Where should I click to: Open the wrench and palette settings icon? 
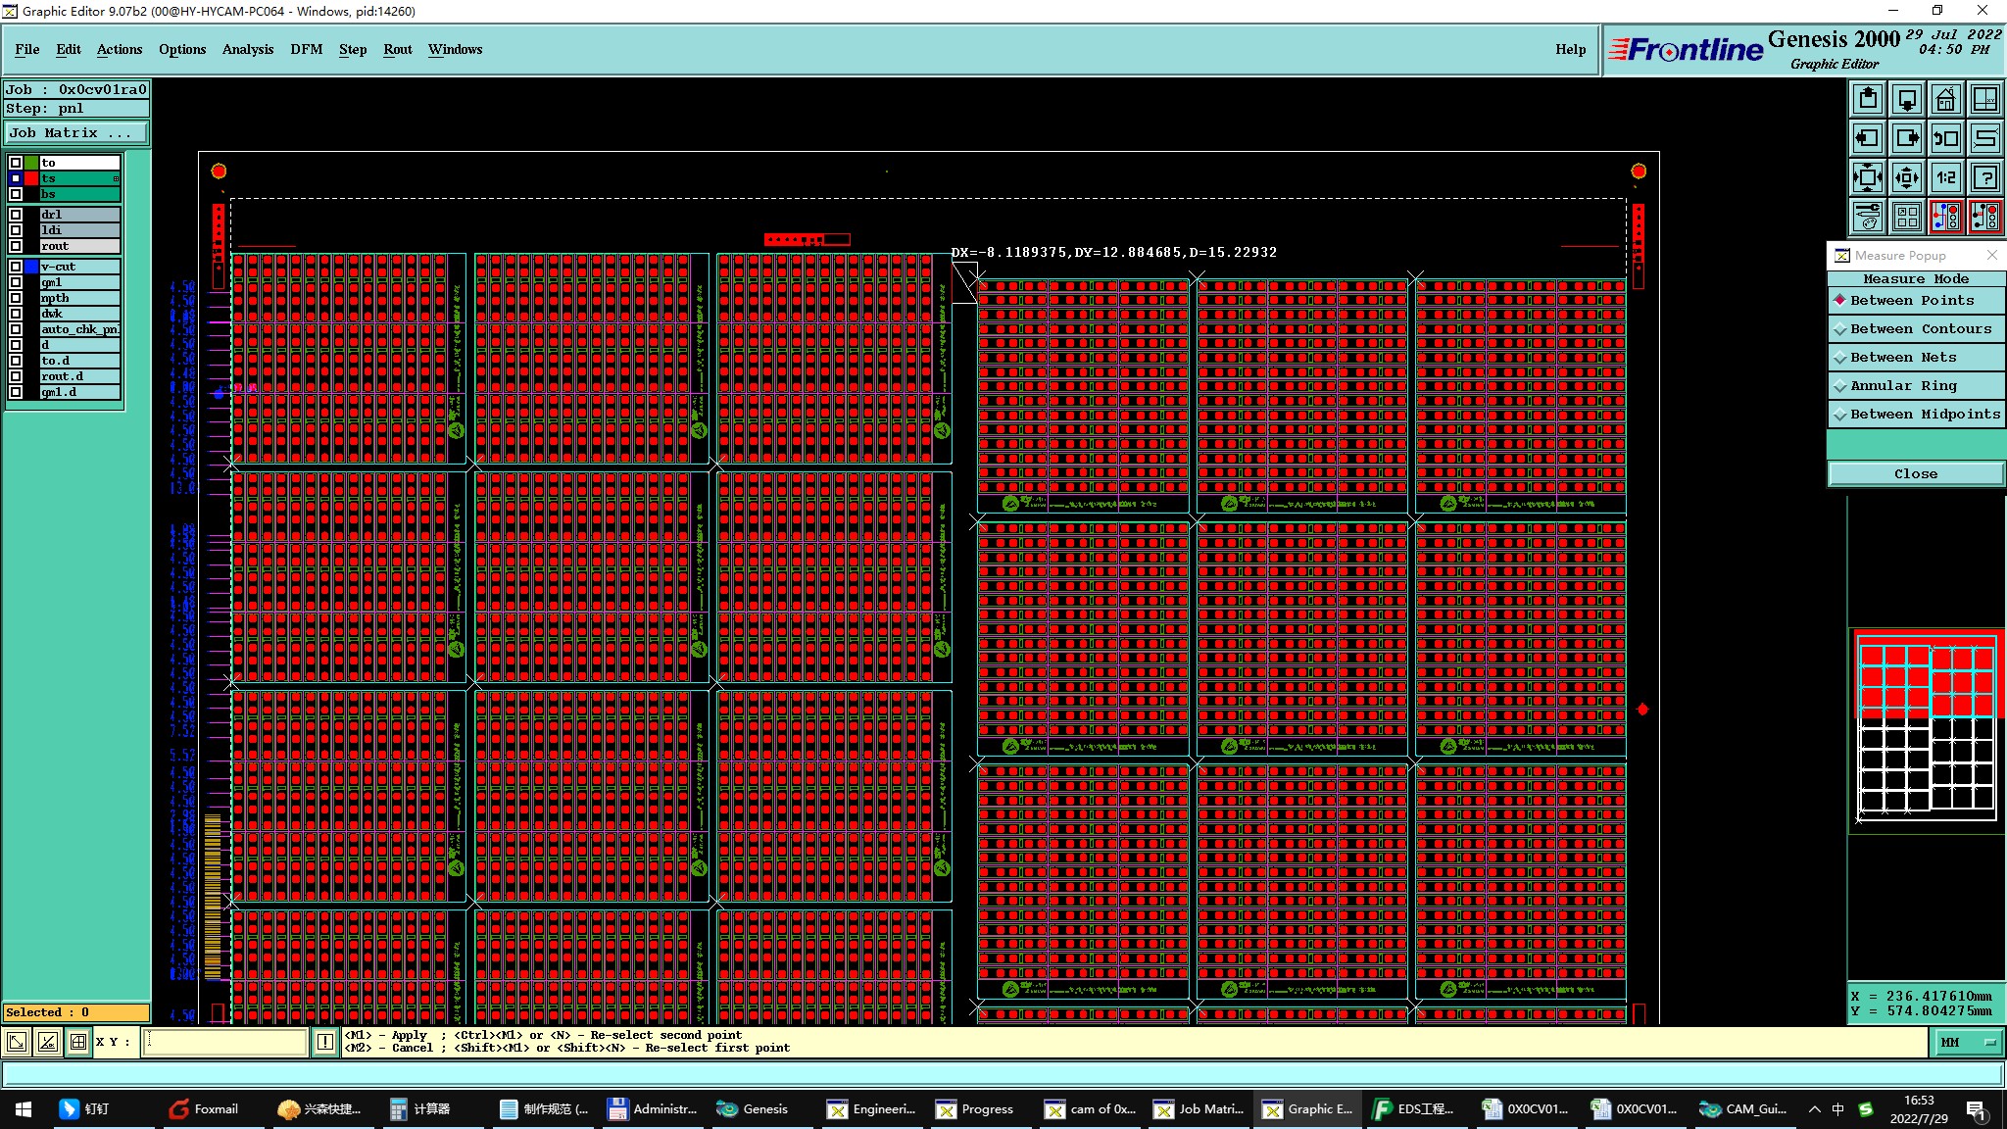coord(1868,217)
